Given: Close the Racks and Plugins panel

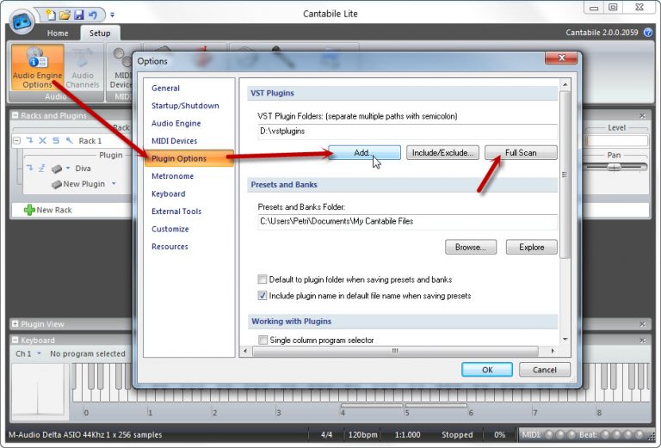Looking at the screenshot, I should point(642,115).
